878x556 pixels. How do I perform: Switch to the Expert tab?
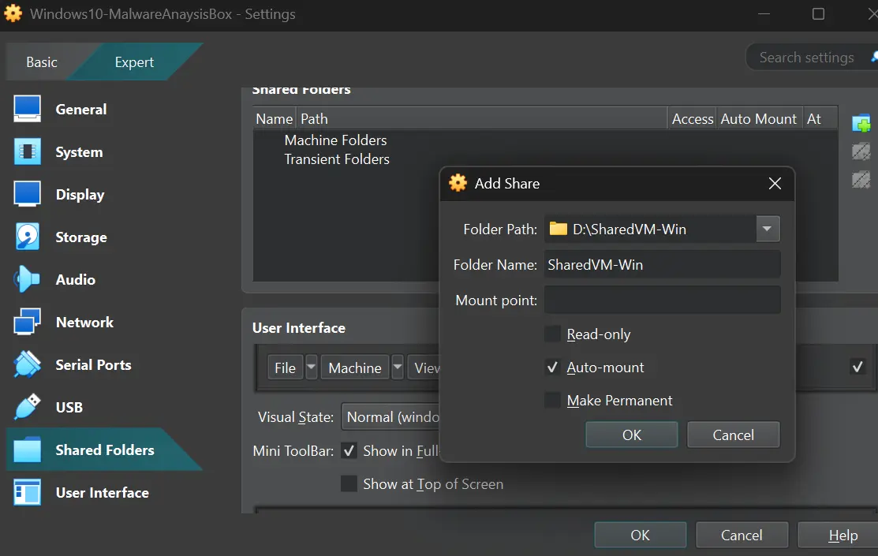(134, 62)
